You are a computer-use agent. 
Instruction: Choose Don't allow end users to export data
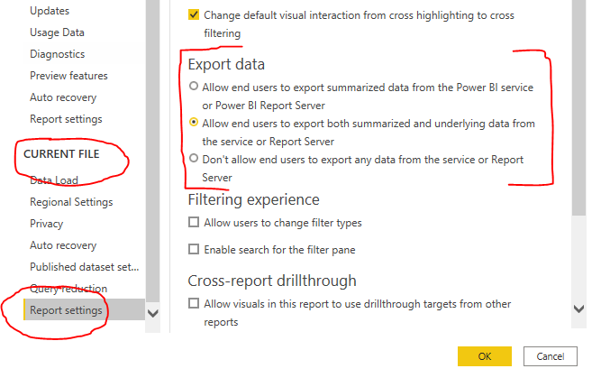tap(194, 158)
